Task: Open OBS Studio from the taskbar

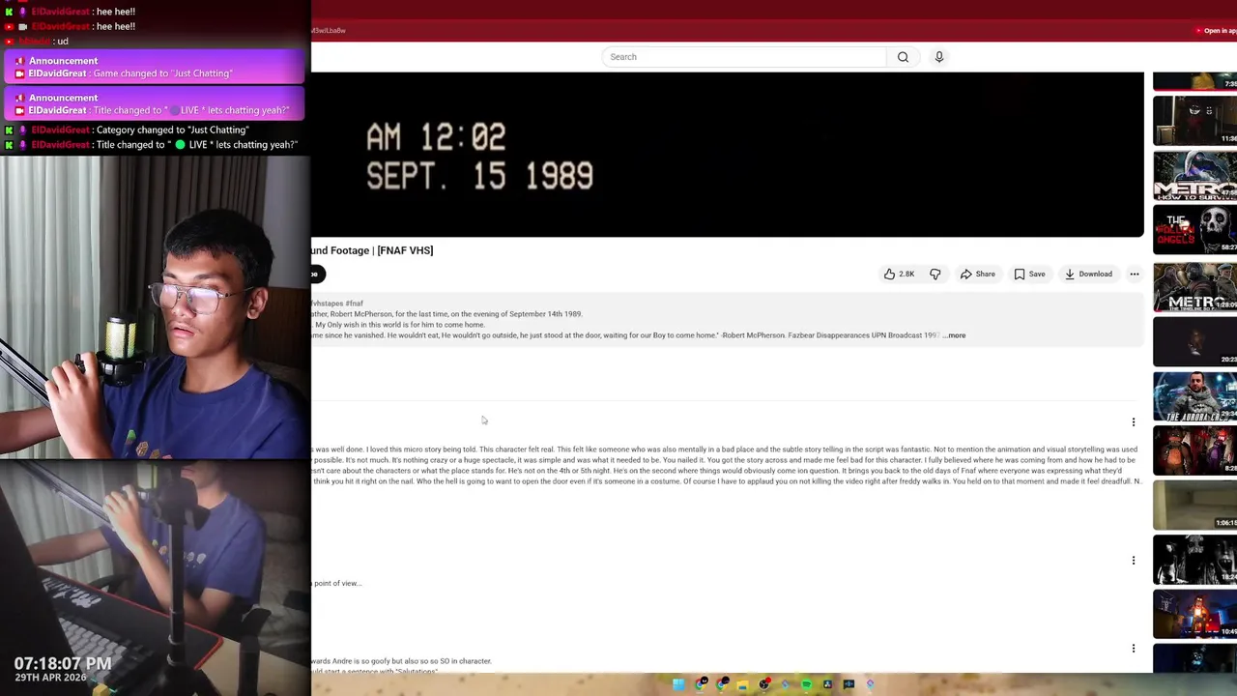Action: (x=764, y=685)
